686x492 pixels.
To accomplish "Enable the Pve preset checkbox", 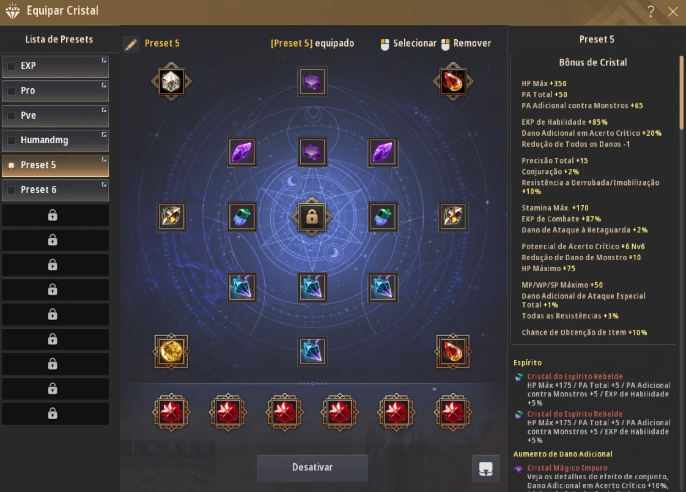I will pos(12,116).
